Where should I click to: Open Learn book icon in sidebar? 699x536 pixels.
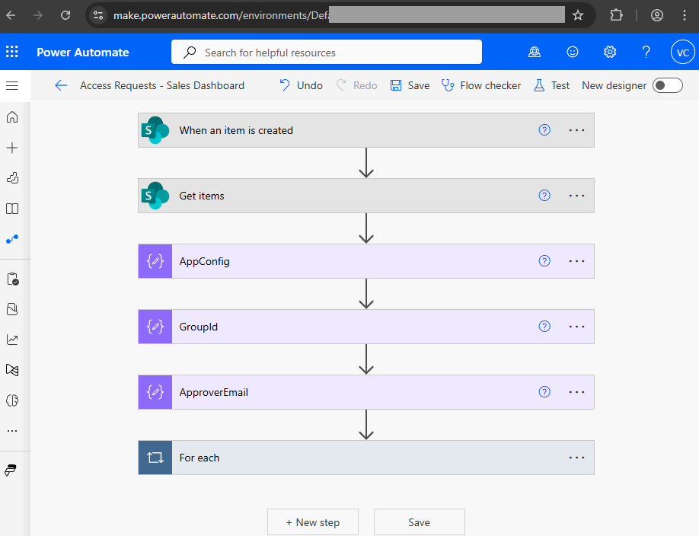tap(12, 209)
